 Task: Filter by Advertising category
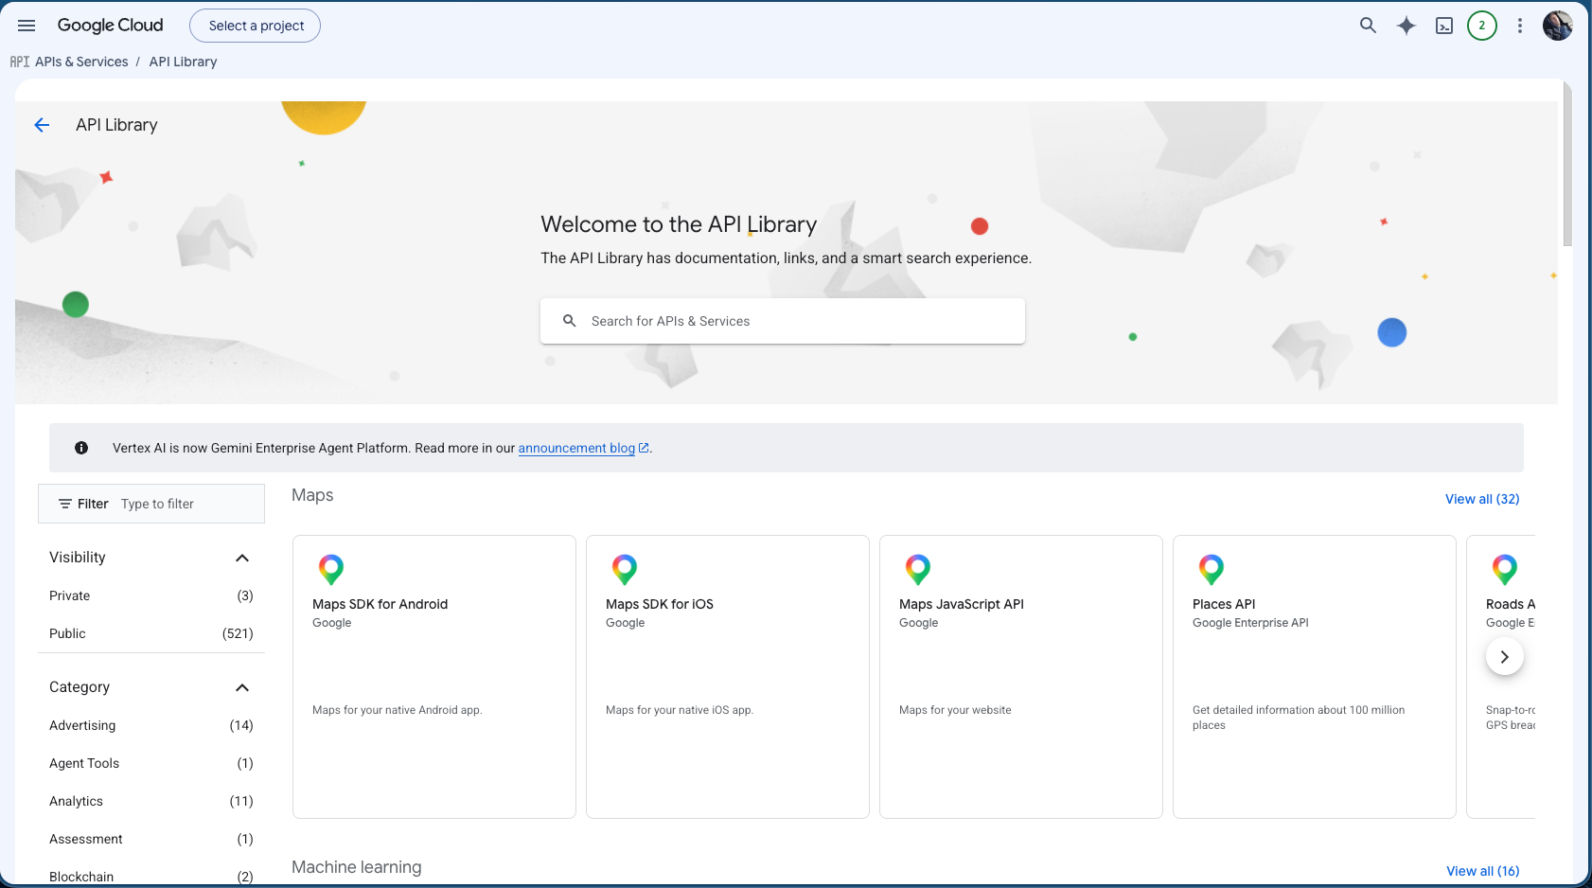pos(151,725)
